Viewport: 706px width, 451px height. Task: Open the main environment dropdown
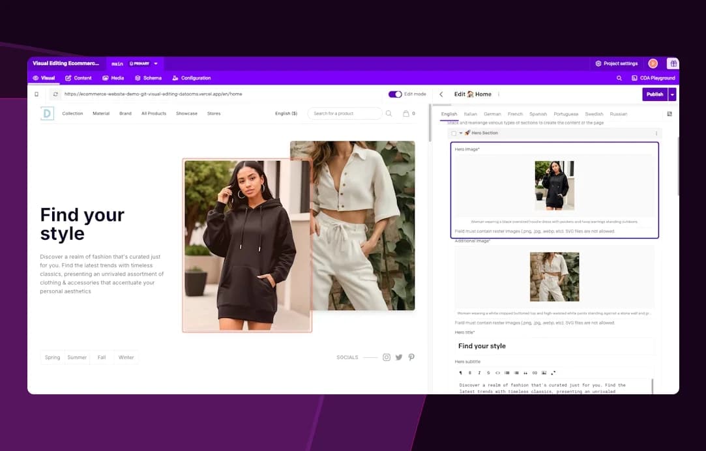156,64
